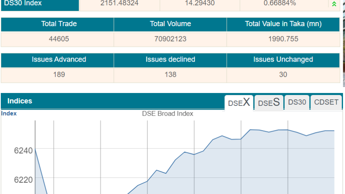
Task: Show the CDSET index tab
Action: pos(326,102)
